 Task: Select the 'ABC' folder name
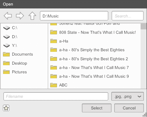63,85
